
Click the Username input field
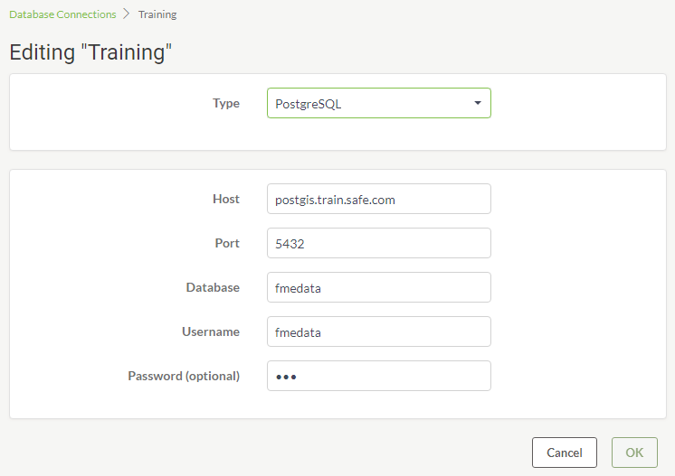click(x=379, y=331)
